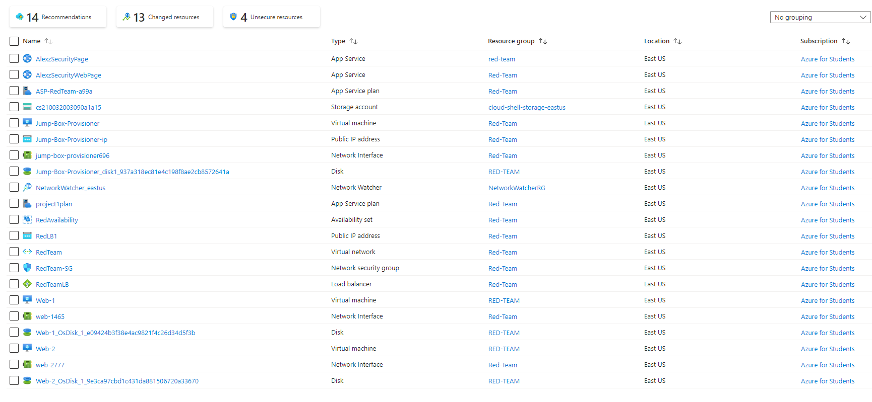
Task: Click the network interface icon for web-1465
Action: [x=27, y=316]
